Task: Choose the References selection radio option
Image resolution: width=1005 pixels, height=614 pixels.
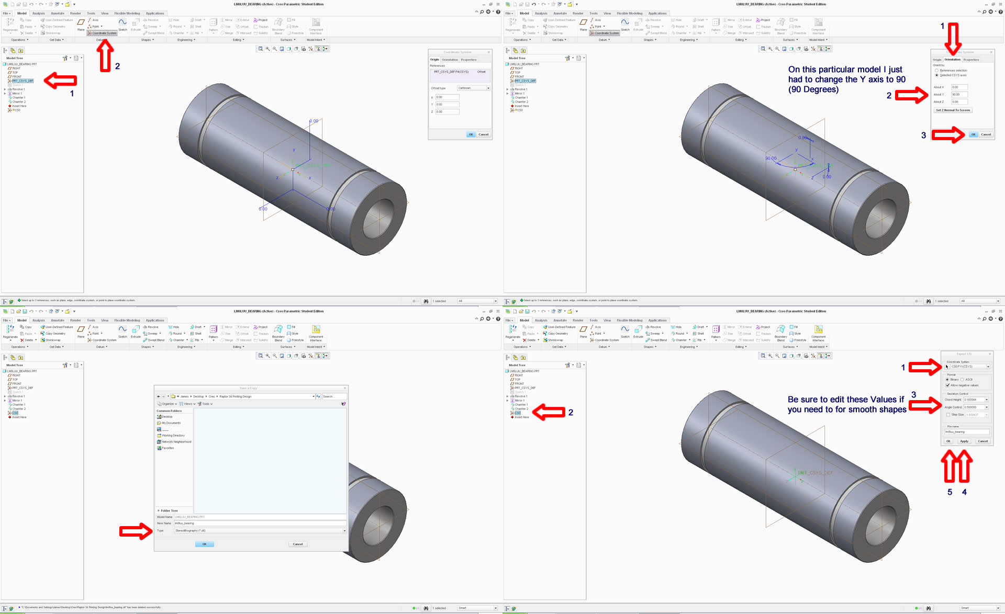Action: [937, 70]
